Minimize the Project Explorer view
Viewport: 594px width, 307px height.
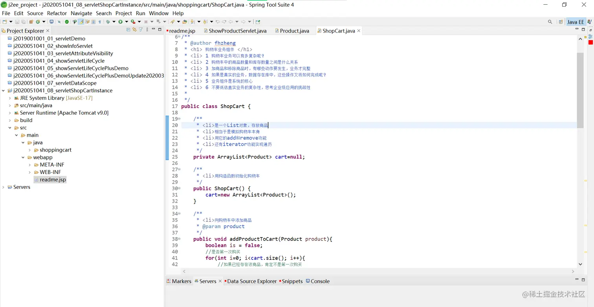click(153, 29)
